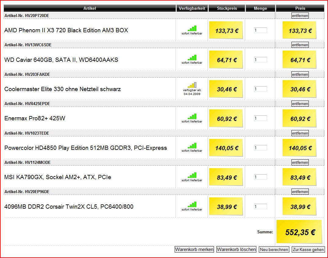Click 60,92 € unit price note
Viewport: 328px width, 258px height.
click(x=226, y=118)
